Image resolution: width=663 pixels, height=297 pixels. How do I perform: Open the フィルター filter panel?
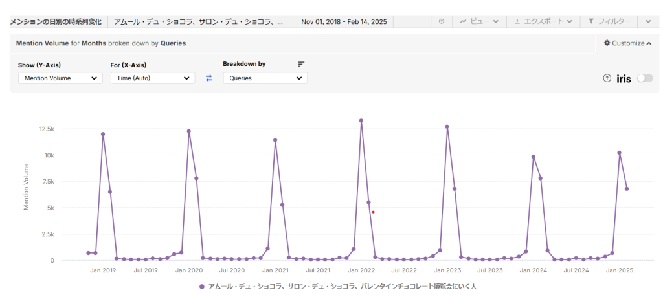pos(609,21)
